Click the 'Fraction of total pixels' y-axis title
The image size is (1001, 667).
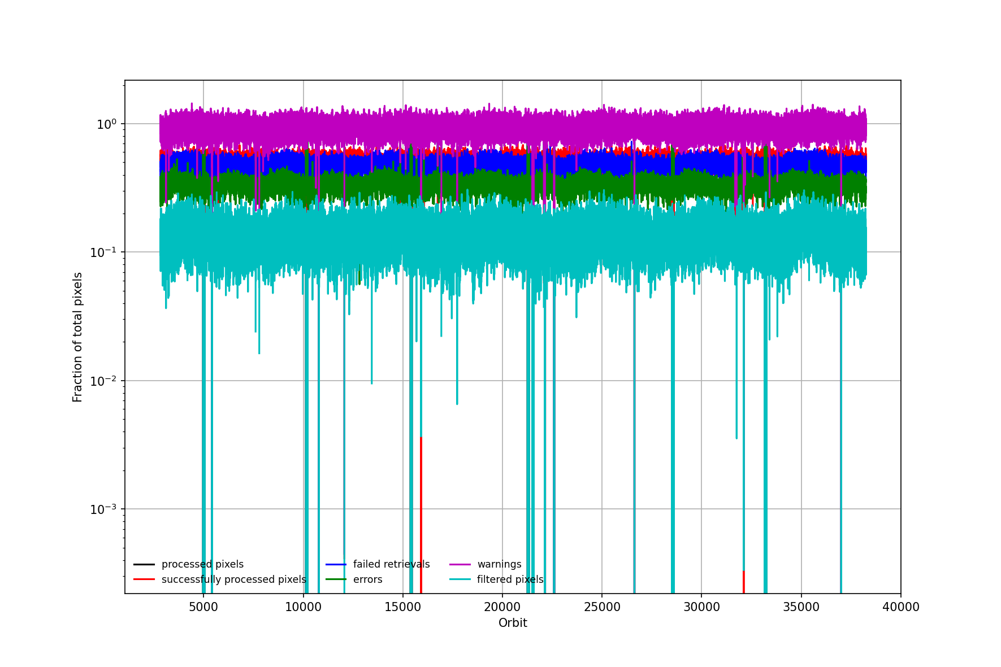(x=77, y=337)
